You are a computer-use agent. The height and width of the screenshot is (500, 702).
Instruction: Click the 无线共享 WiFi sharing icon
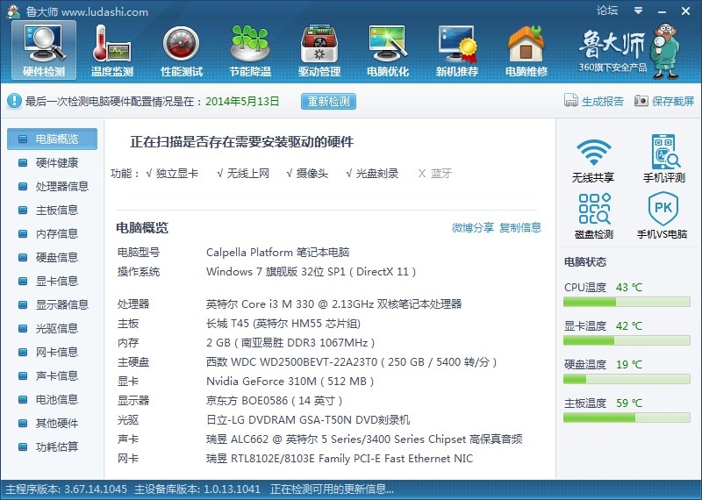593,153
